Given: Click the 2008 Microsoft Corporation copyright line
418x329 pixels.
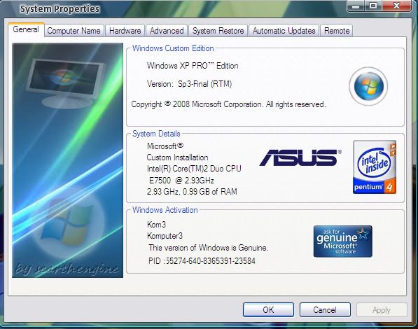Looking at the screenshot, I should (x=228, y=104).
